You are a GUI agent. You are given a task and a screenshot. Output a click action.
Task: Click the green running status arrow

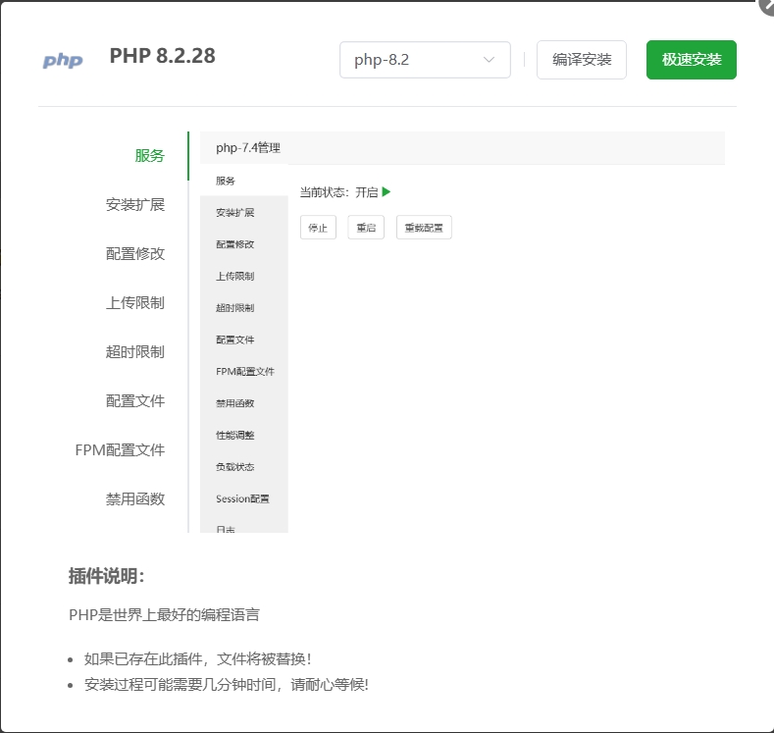pos(387,192)
